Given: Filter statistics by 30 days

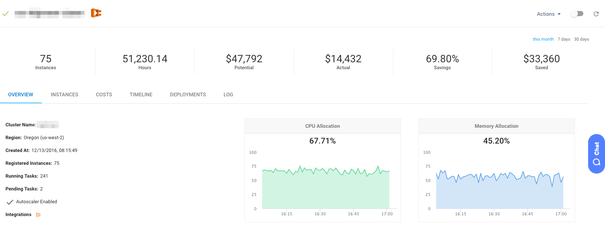Looking at the screenshot, I should click(581, 39).
